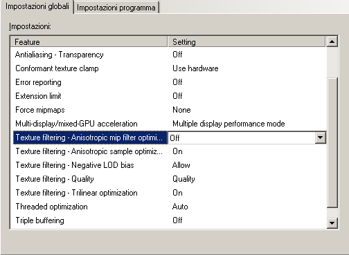Select Texture filtering - Anisotropic mip filter row
The height and width of the screenshot is (255, 349).
tap(90, 138)
